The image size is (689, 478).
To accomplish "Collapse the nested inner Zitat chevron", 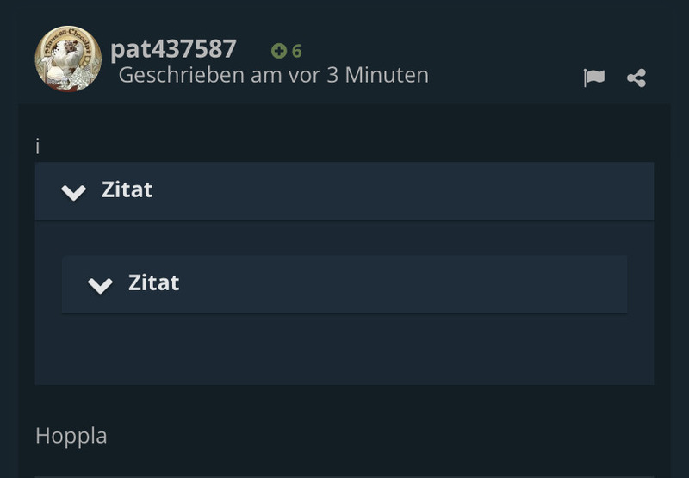I will (x=100, y=285).
